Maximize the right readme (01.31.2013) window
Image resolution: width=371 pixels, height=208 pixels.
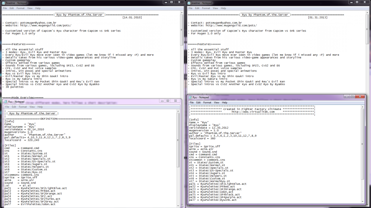pos(357,2)
